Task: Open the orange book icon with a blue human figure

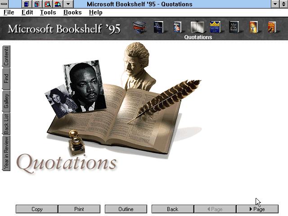Action: coord(254,27)
